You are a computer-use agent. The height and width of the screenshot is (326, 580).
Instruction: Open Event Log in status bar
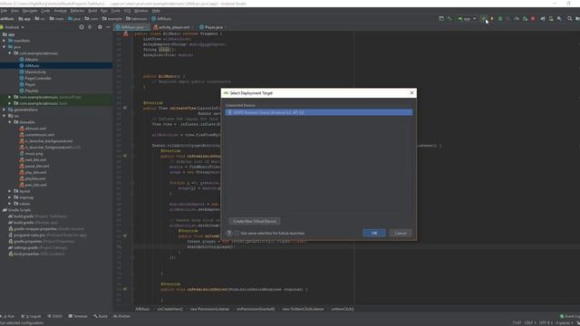[570, 316]
